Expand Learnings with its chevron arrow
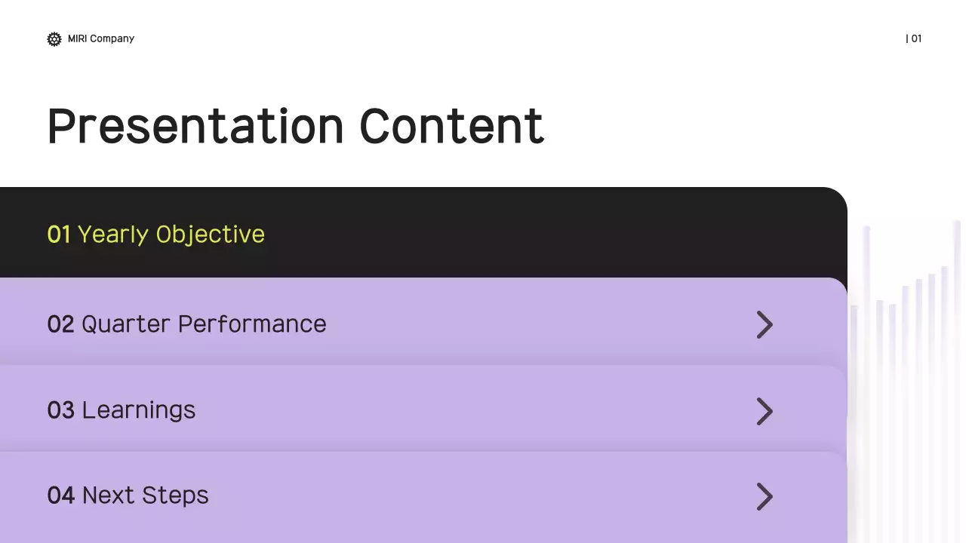The width and height of the screenshot is (966, 543). (x=764, y=411)
